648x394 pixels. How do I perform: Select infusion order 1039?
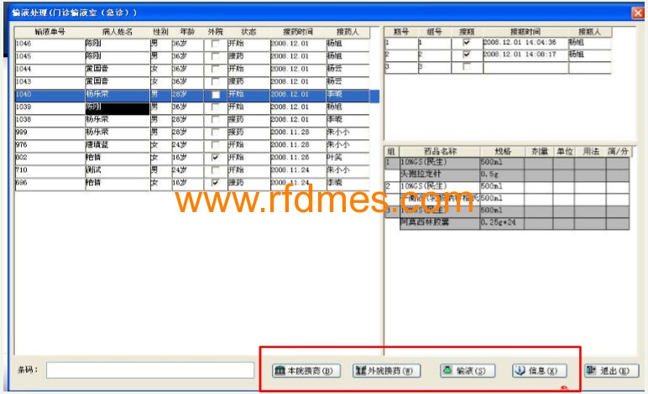pos(192,106)
